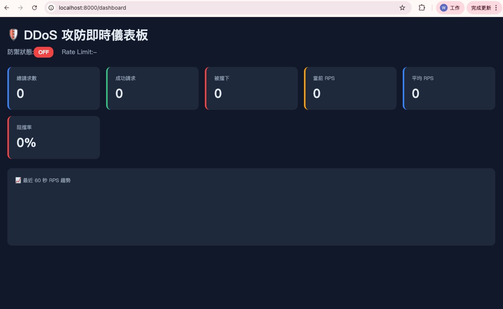Select the 防禦狀態 label
The width and height of the screenshot is (503, 309).
(x=20, y=52)
